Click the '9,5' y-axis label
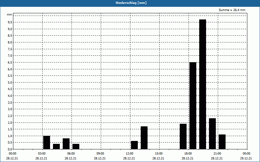The height and width of the screenshot is (162, 260). pos(10,22)
